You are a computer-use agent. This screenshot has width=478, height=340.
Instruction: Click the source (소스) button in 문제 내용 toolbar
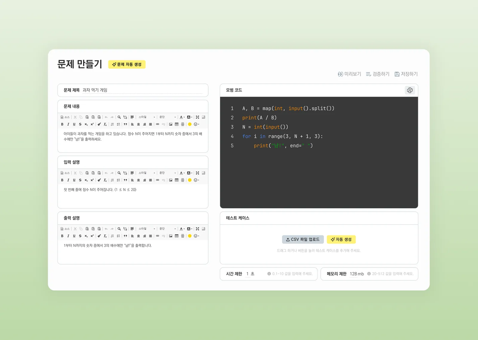(x=65, y=117)
